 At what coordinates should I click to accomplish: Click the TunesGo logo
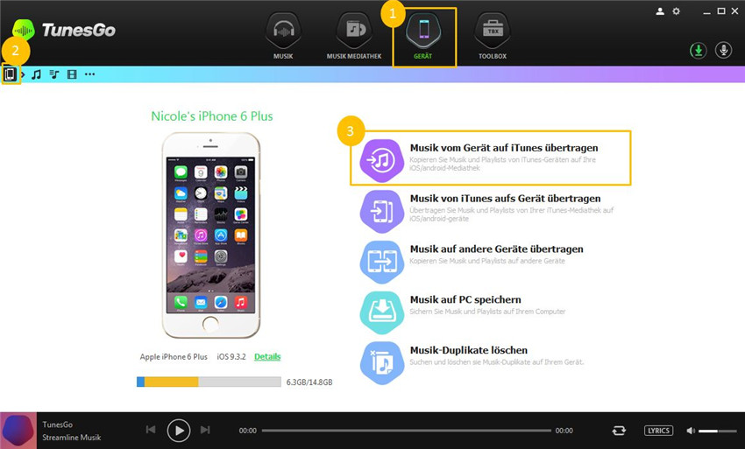pyautogui.click(x=64, y=31)
